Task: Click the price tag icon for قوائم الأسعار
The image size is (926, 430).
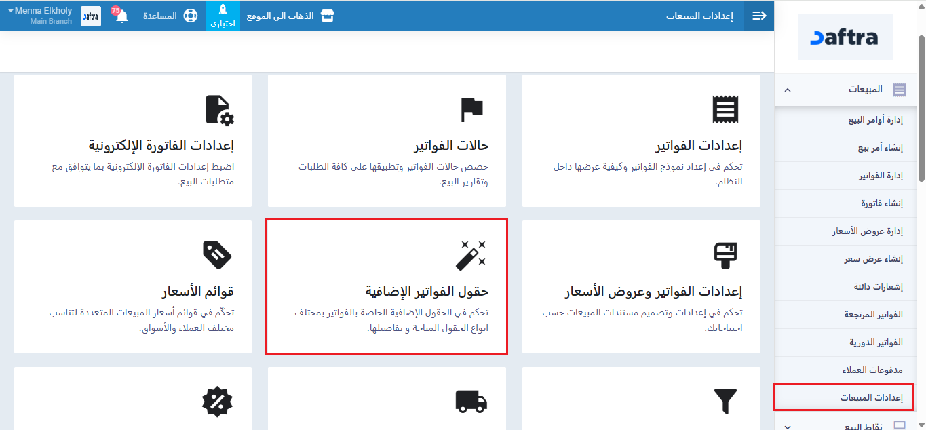Action: point(218,255)
